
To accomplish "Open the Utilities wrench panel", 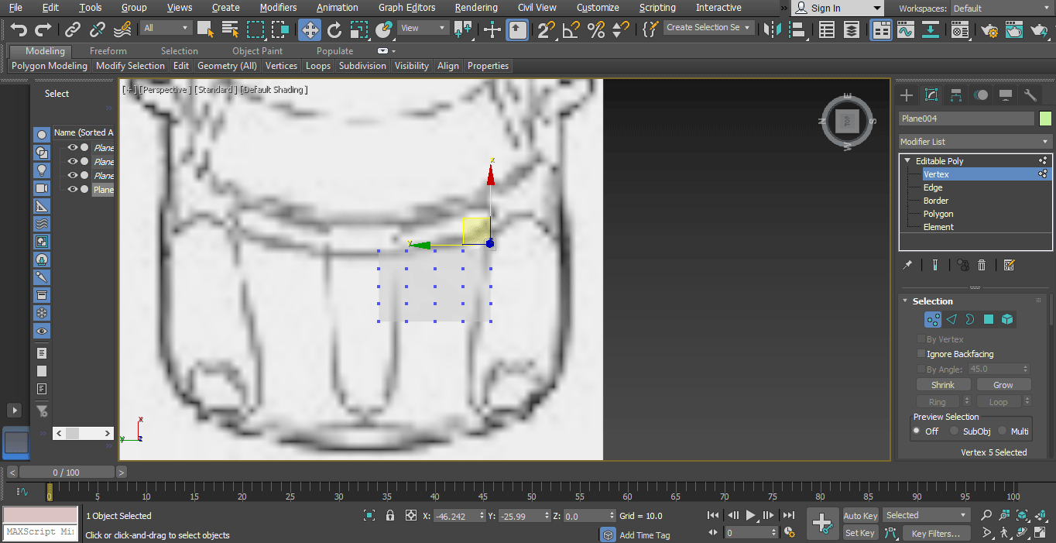I will (x=1030, y=95).
